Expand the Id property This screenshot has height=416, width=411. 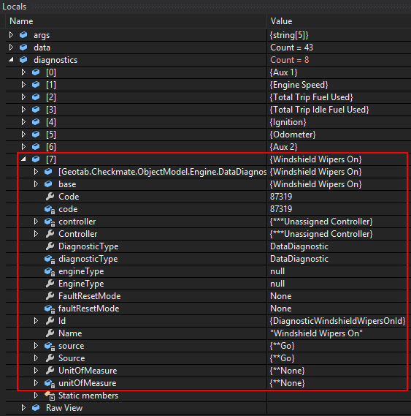click(36, 321)
